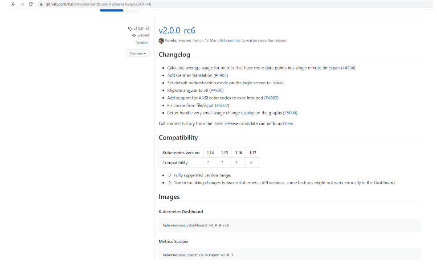Click the 1.15 column header

pyautogui.click(x=225, y=153)
